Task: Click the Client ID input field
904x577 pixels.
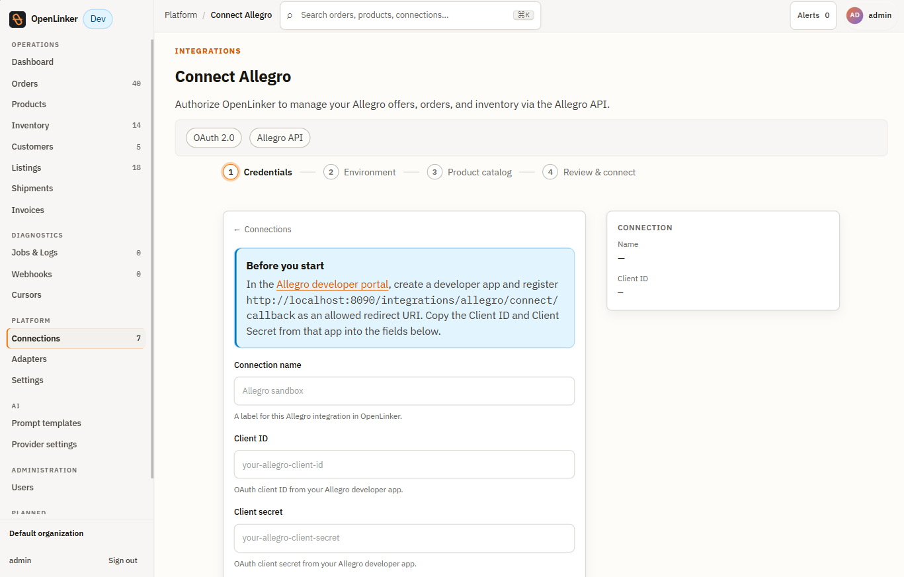Action: tap(404, 465)
